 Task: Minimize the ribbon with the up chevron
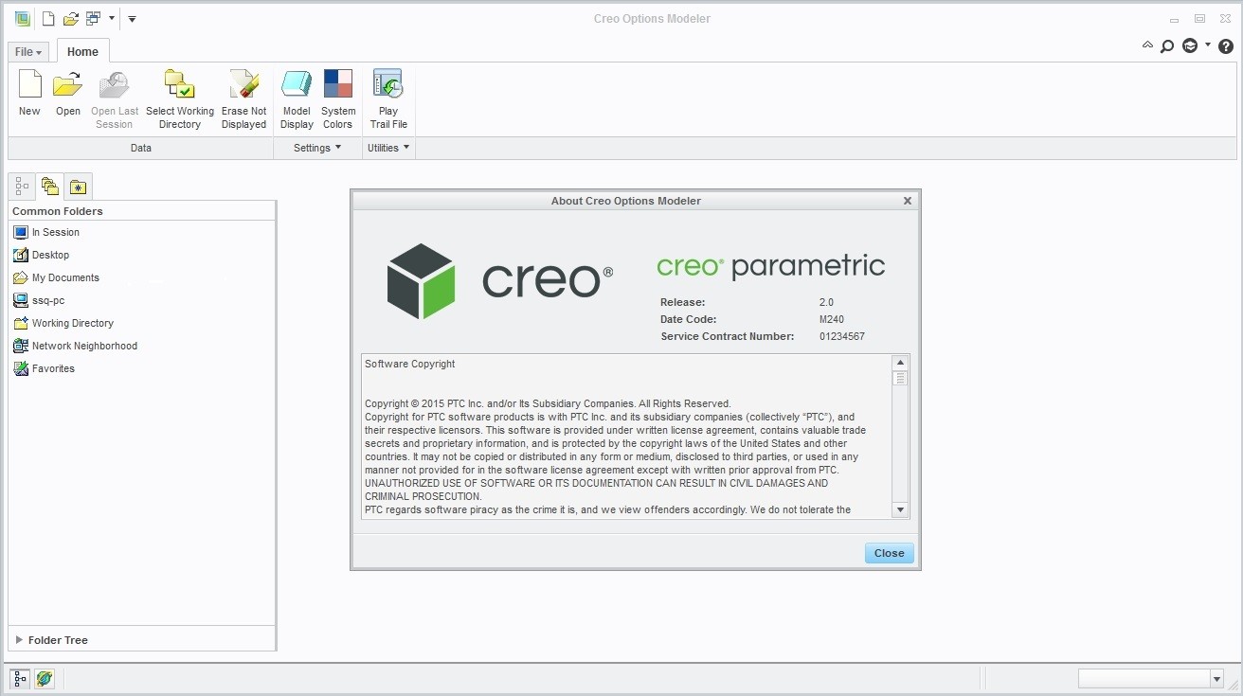pyautogui.click(x=1147, y=45)
